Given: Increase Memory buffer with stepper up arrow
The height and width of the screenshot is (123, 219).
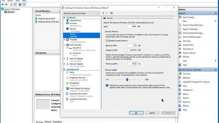Looking at the screenshot, I should (136, 63).
